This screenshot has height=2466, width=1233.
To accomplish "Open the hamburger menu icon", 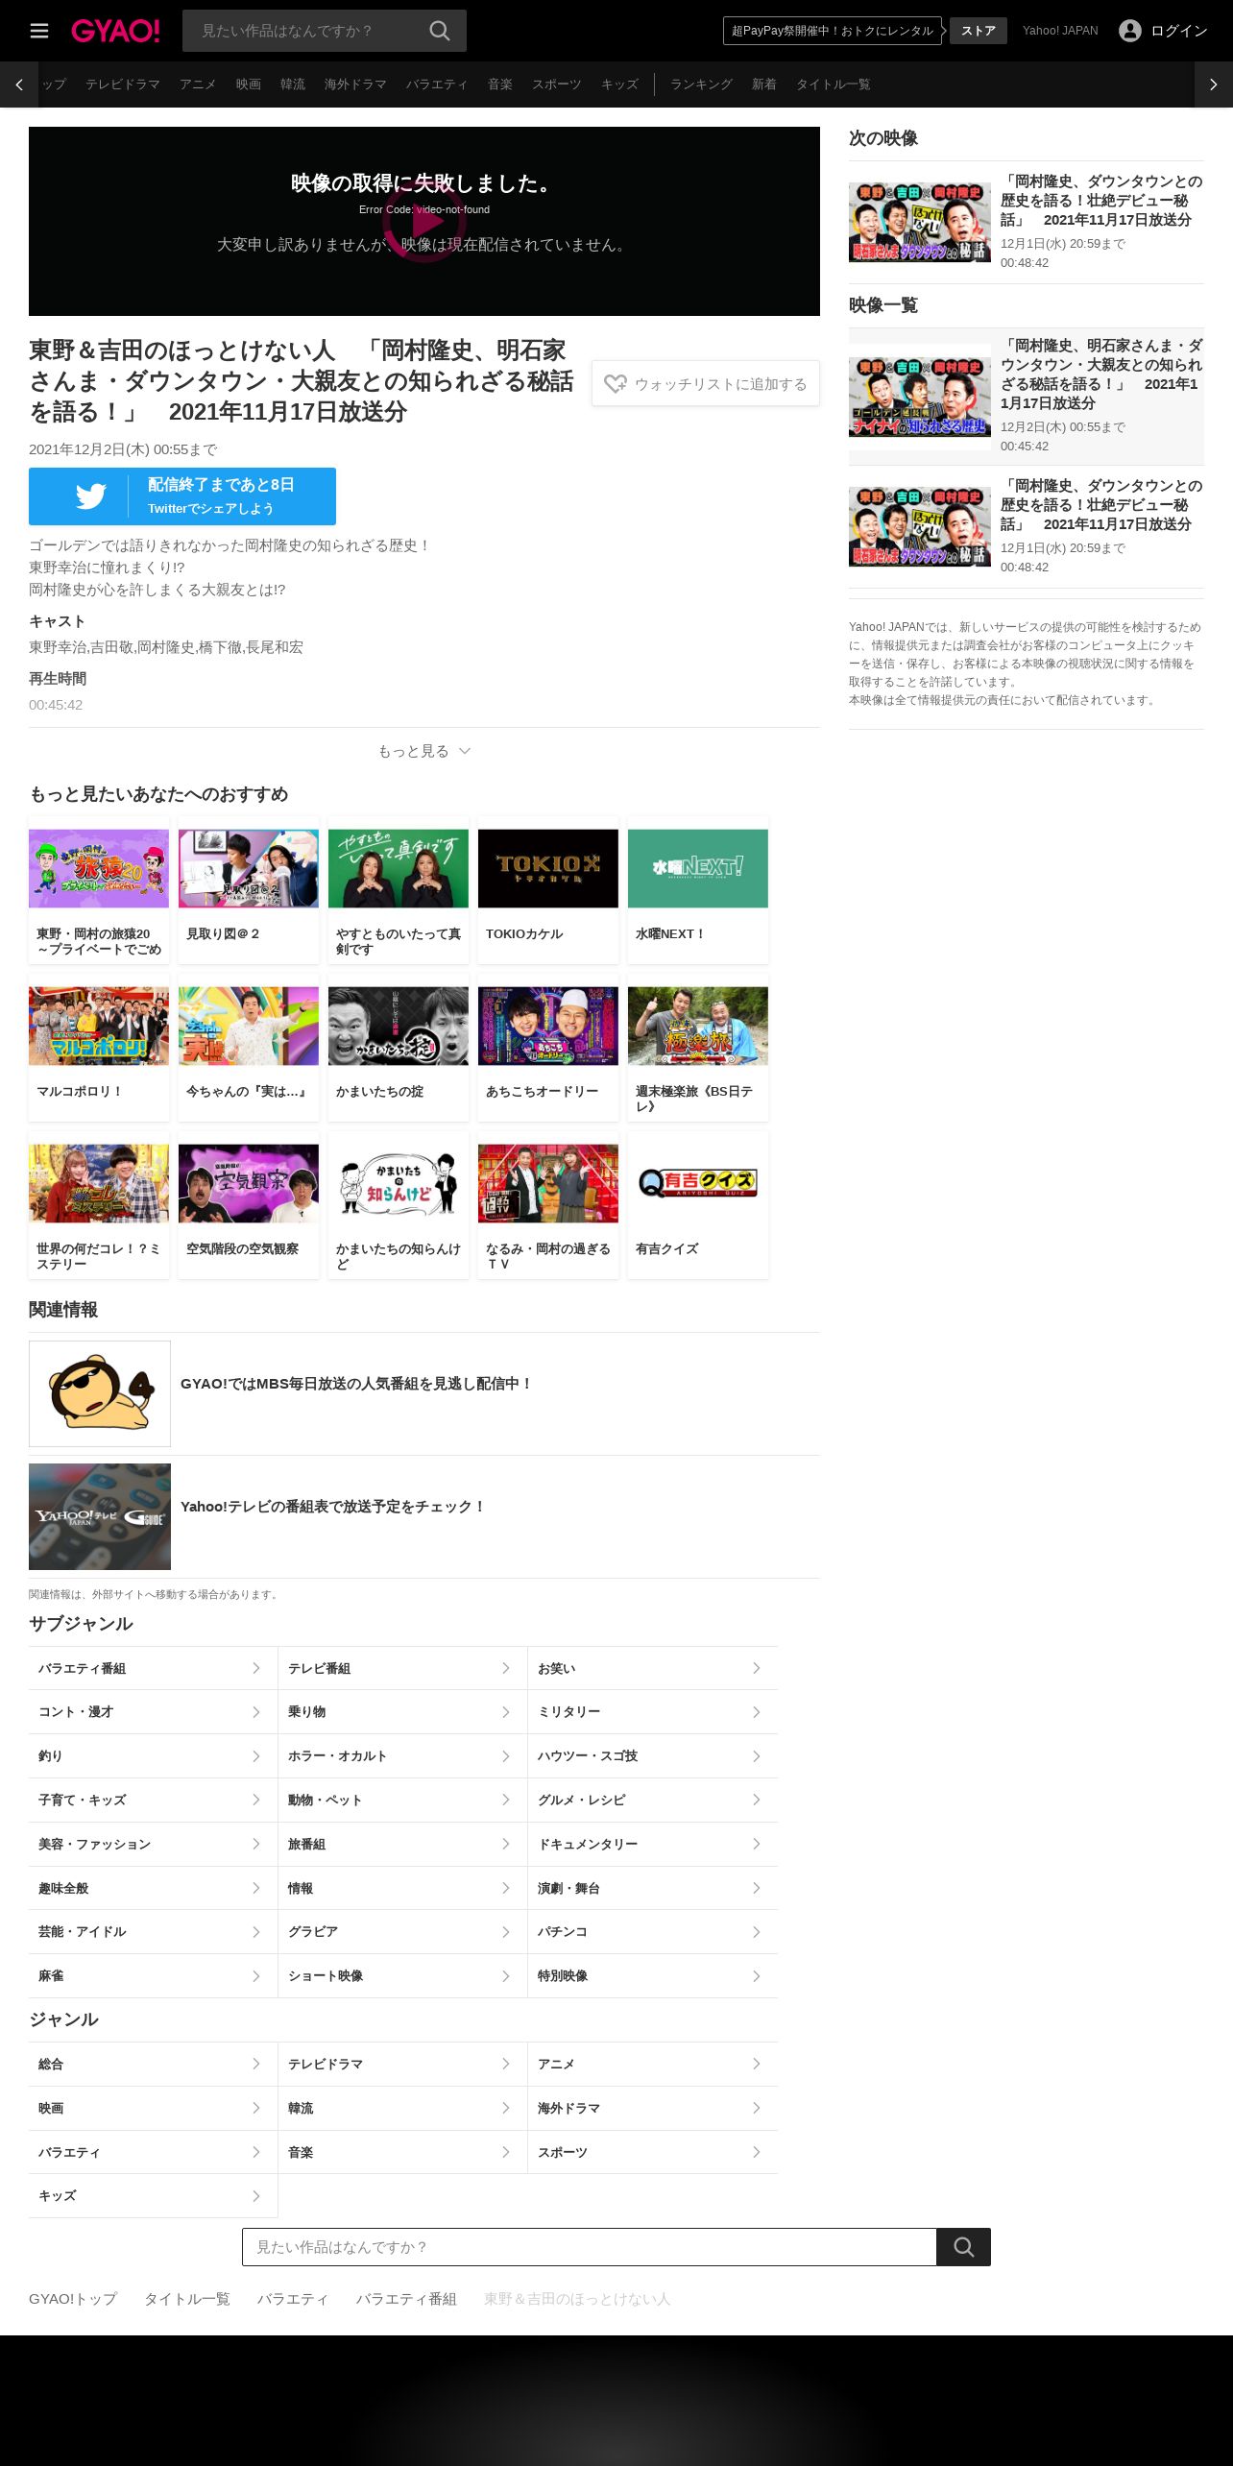I will pyautogui.click(x=39, y=31).
